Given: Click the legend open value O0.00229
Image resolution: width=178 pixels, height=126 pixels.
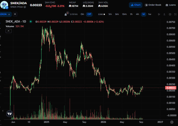Looking at the screenshot, I should (x=41, y=22).
